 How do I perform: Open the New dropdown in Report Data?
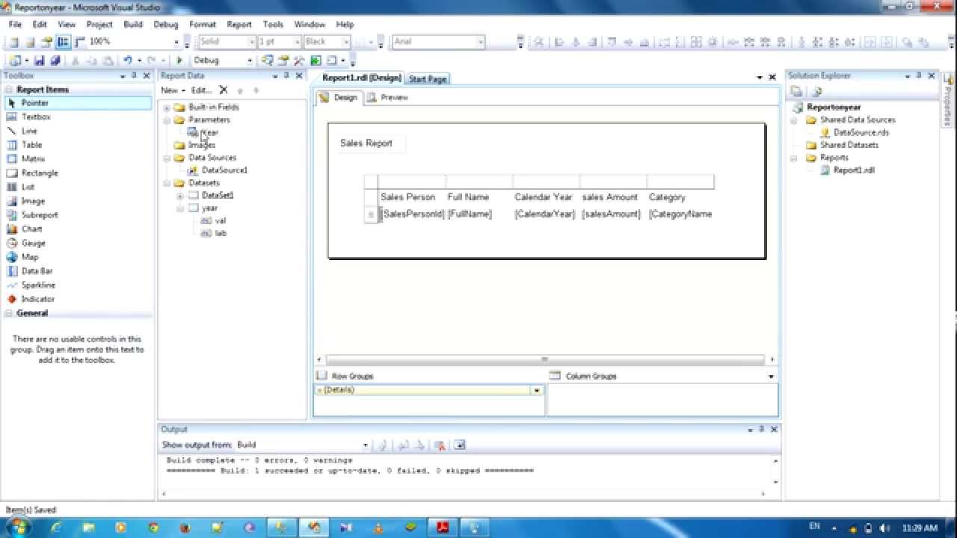point(173,90)
